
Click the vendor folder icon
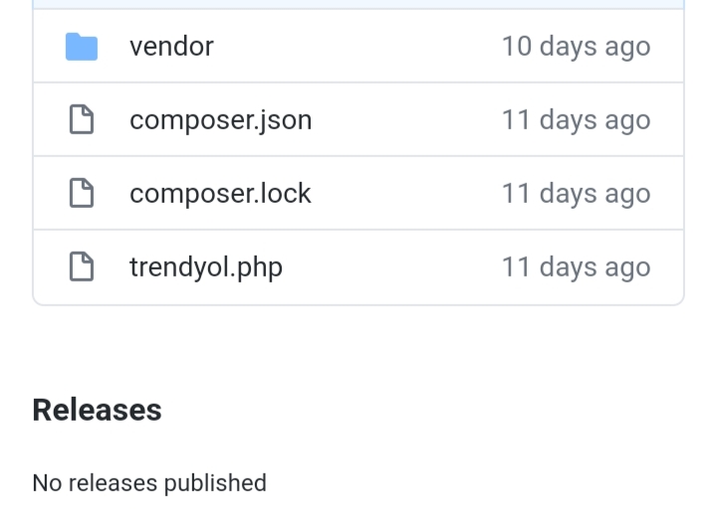(x=82, y=47)
